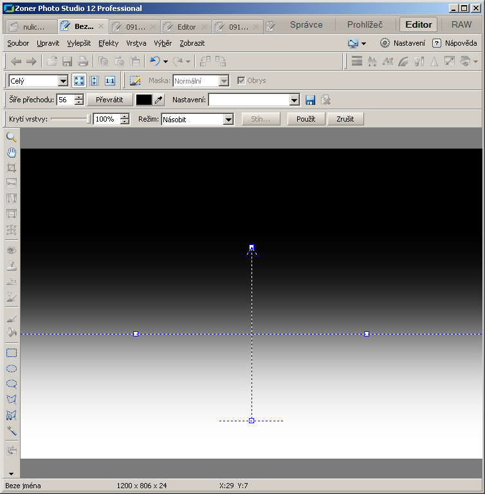Toggle the show mask icon

[x=135, y=80]
